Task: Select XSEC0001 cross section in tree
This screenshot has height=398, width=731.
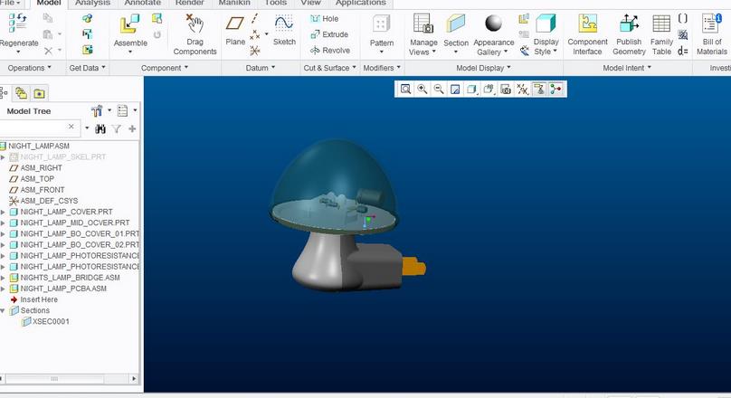Action: [51, 322]
